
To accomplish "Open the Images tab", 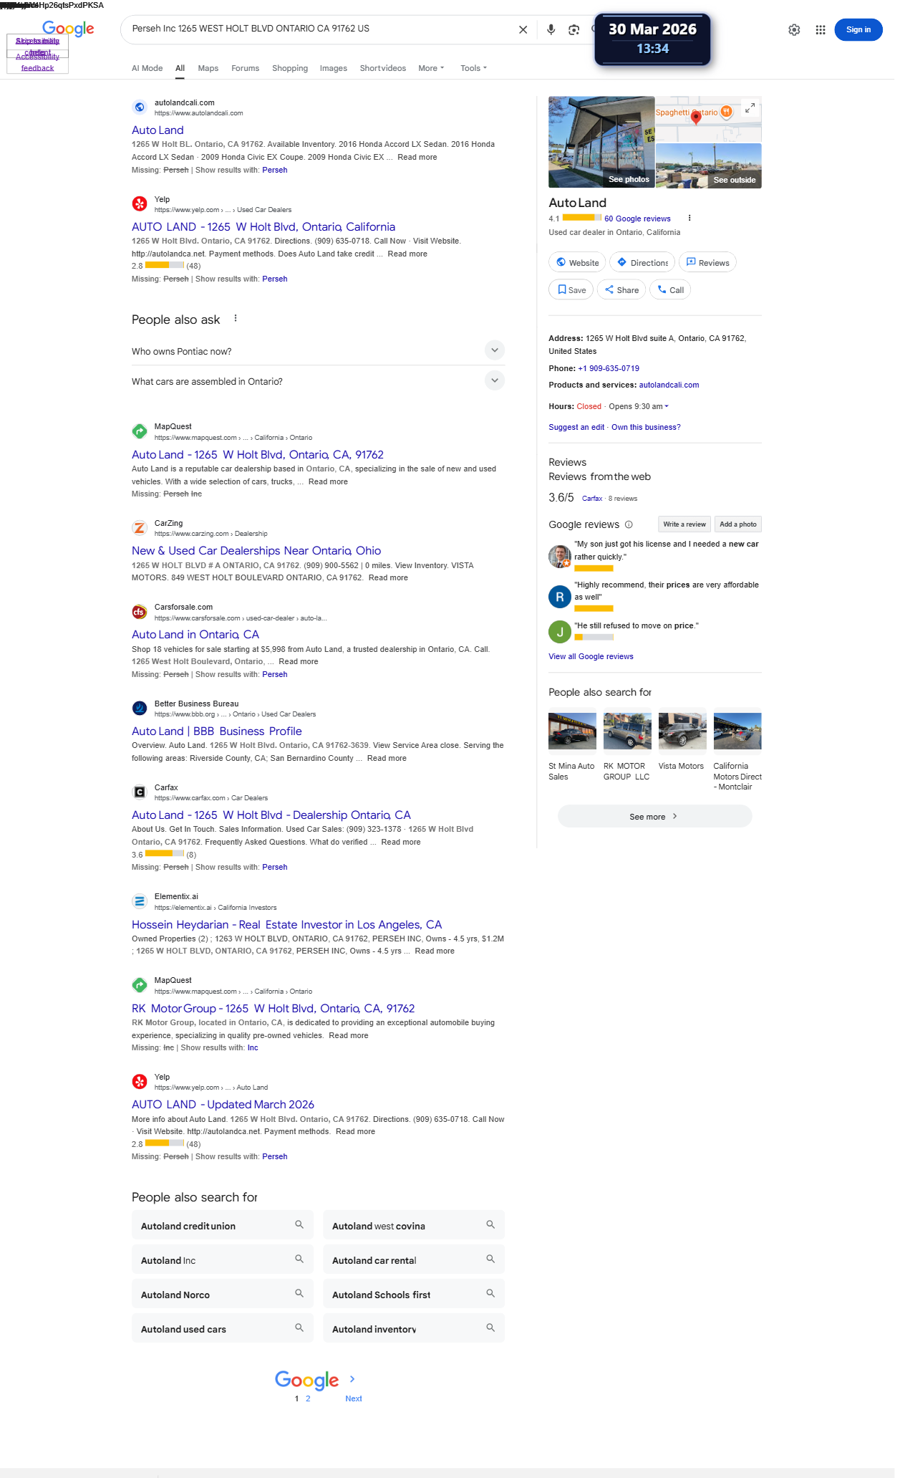I will [333, 68].
